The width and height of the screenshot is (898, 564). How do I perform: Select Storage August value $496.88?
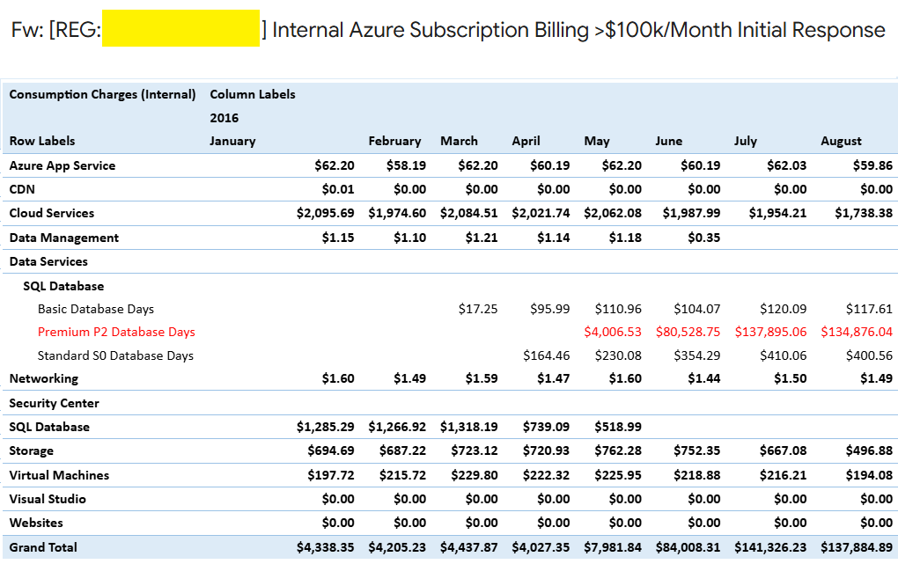point(869,450)
